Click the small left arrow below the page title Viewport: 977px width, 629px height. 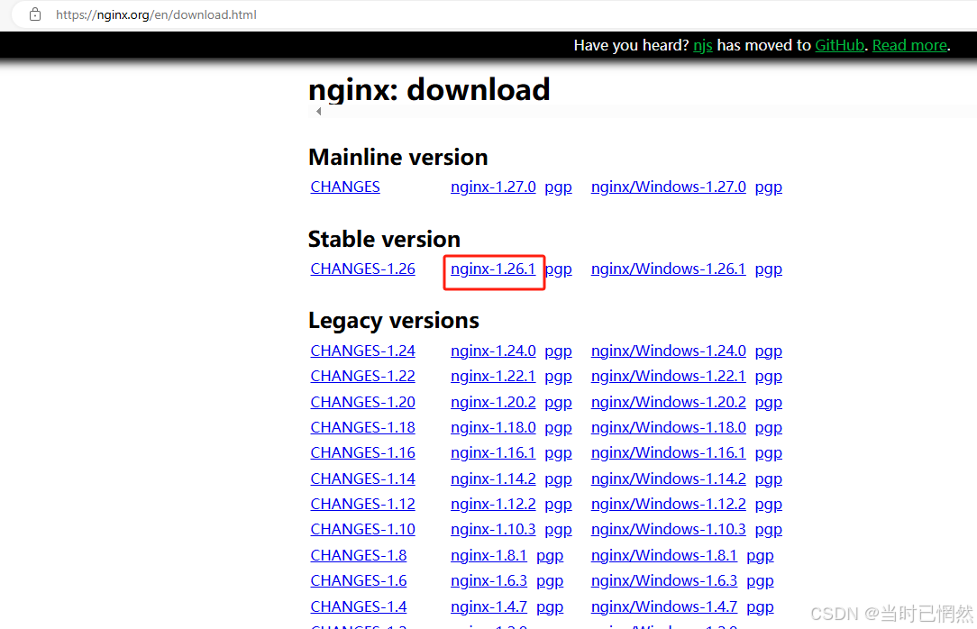tap(318, 111)
